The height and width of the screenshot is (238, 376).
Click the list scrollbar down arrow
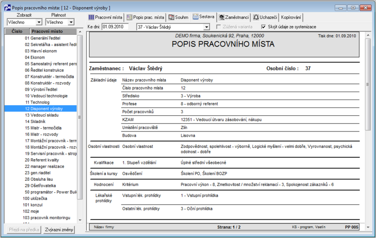[80, 220]
